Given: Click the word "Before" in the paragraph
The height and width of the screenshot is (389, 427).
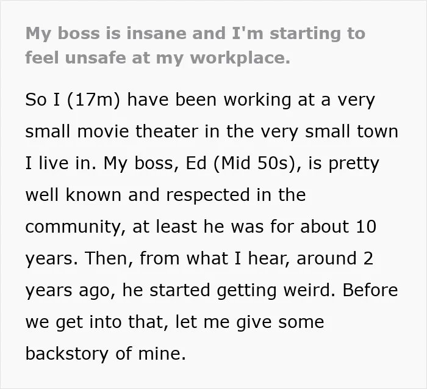Looking at the screenshot, I should (370, 290).
